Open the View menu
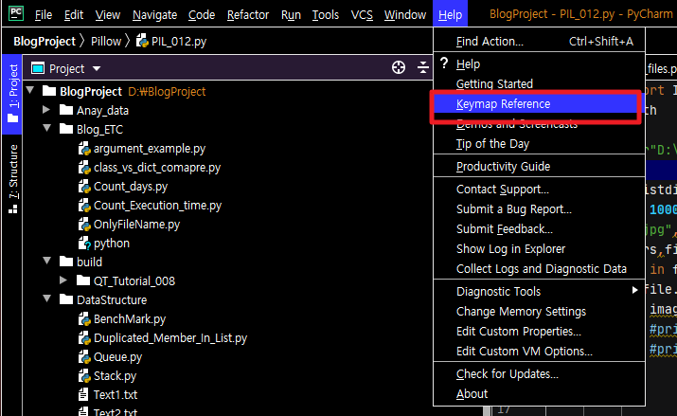Image resolution: width=677 pixels, height=416 pixels. tap(108, 14)
